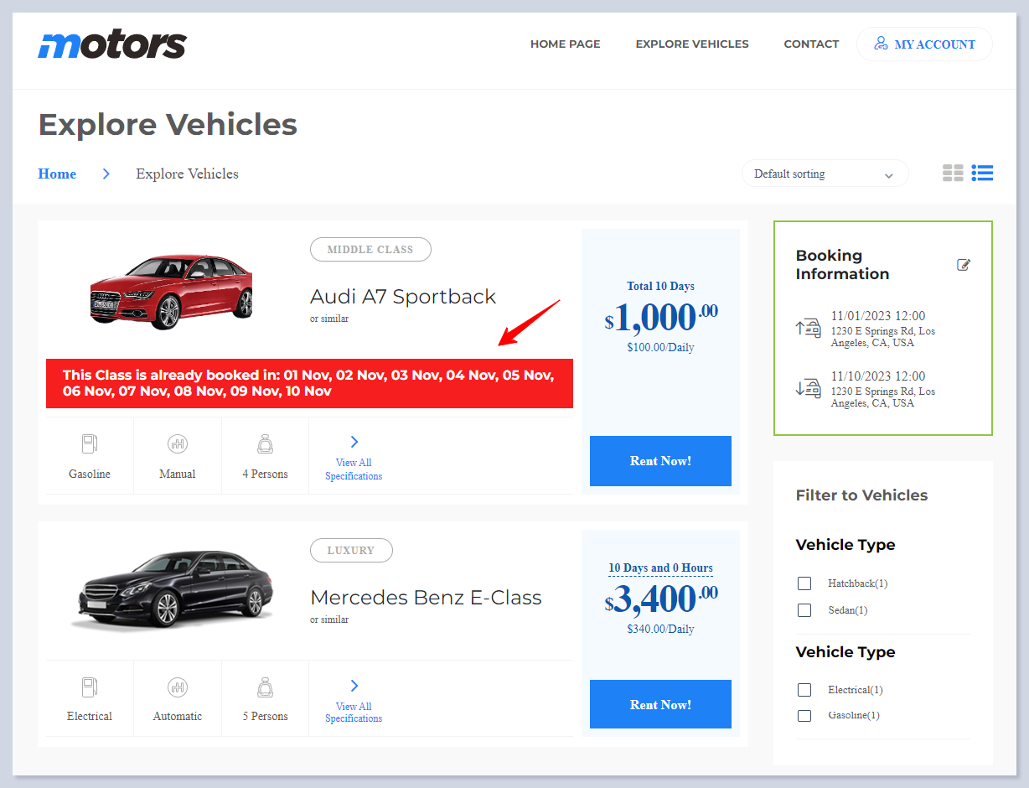The width and height of the screenshot is (1029, 788).
Task: Click Mercedes 5 Persons seat icon
Action: (265, 688)
